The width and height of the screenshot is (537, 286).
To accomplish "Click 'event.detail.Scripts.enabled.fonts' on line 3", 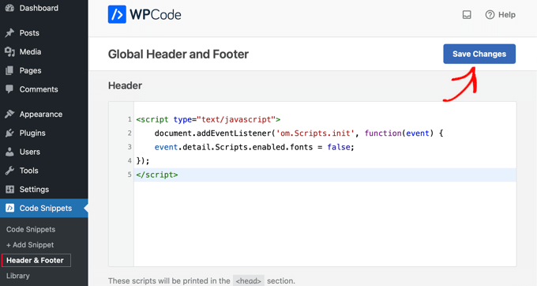I will coord(234,147).
